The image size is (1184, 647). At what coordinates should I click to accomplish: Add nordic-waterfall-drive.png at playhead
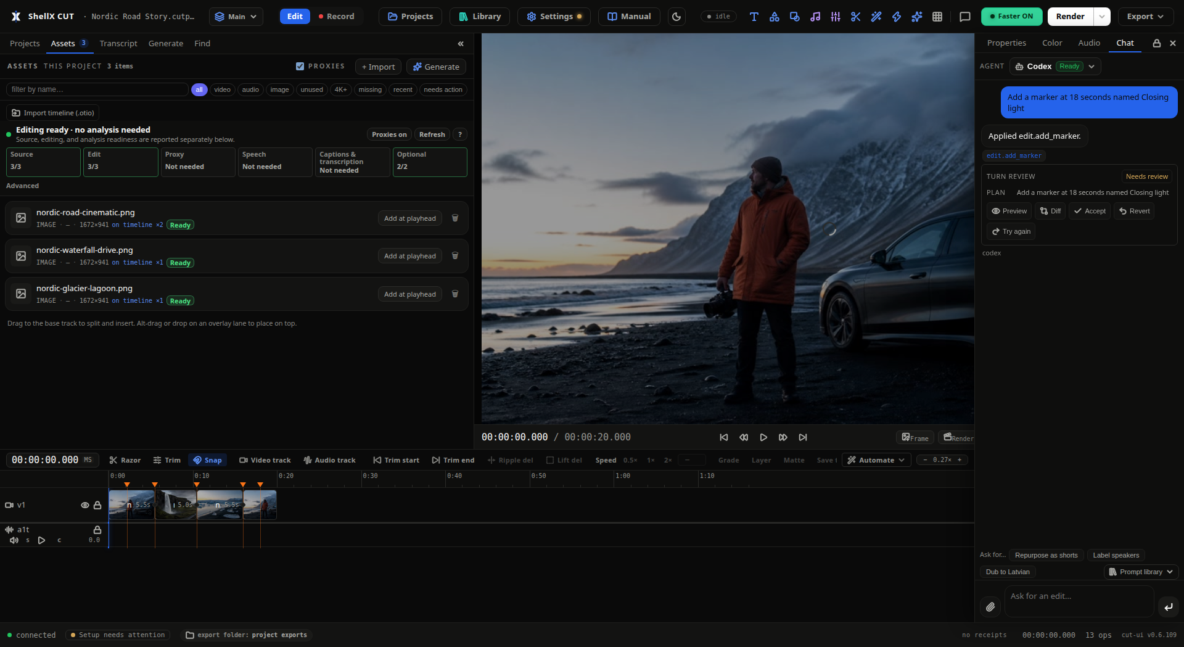tap(409, 256)
